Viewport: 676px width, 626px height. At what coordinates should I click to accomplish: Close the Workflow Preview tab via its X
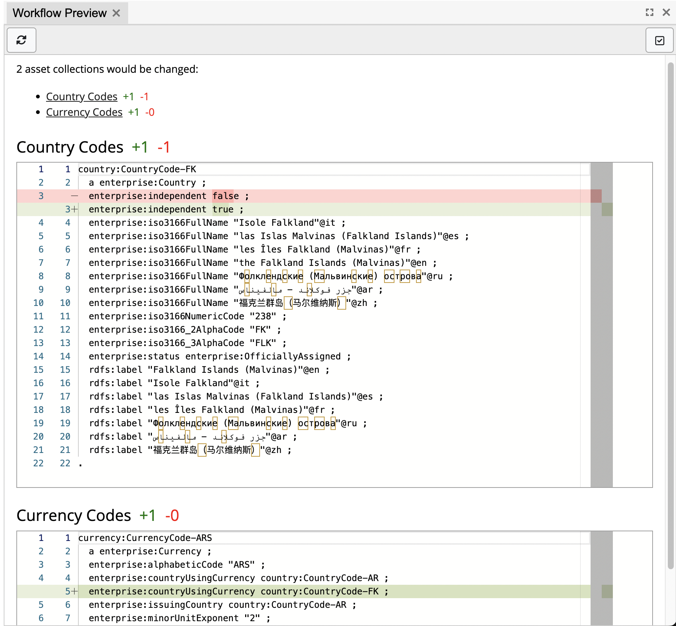point(116,13)
